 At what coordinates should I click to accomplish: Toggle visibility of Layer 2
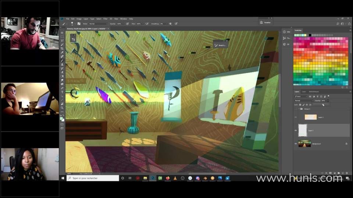[x=296, y=117]
